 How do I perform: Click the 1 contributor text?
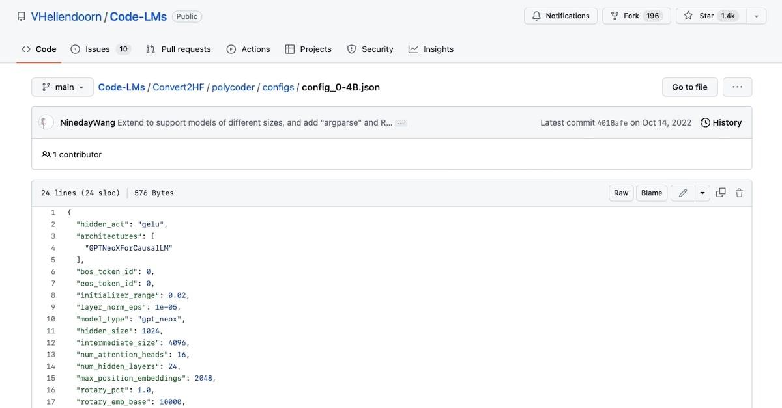[x=72, y=154]
